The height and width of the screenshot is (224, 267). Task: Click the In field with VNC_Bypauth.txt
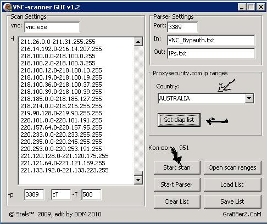211,40
